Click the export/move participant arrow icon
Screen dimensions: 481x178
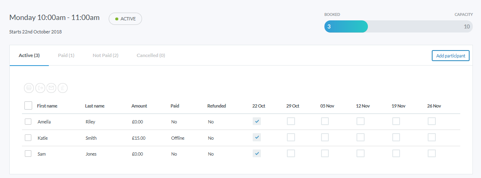[x=40, y=88]
